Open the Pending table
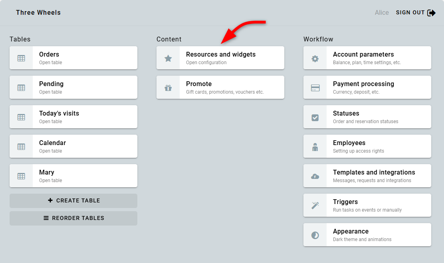The height and width of the screenshot is (263, 444). (73, 87)
